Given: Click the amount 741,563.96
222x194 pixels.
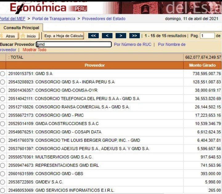Looking at the screenshot, I should tap(211, 165).
